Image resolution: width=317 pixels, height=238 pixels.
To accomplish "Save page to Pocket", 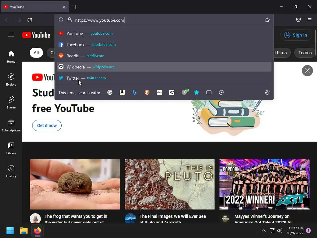I will click(298, 20).
